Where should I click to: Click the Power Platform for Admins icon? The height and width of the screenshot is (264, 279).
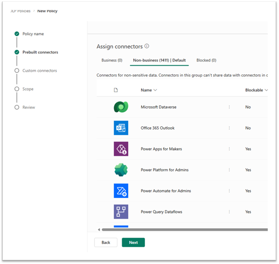121,170
